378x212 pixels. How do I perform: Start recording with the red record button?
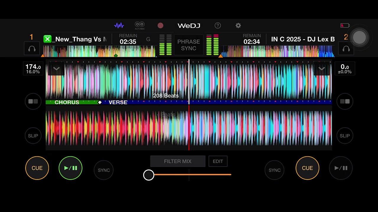point(160,26)
